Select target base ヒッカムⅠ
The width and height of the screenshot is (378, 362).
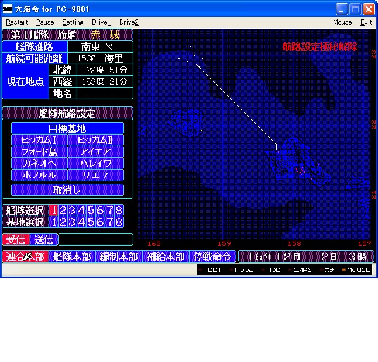coord(39,140)
